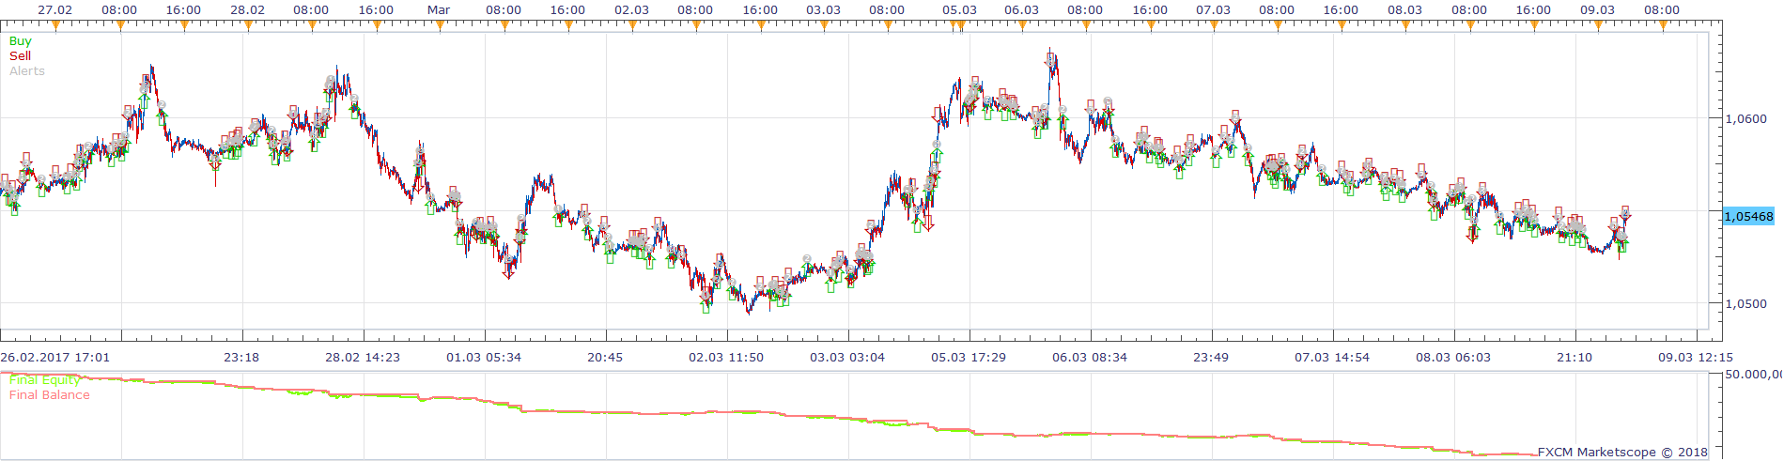
Task: Click the 1,0500 price axis label
Action: [x=1746, y=304]
